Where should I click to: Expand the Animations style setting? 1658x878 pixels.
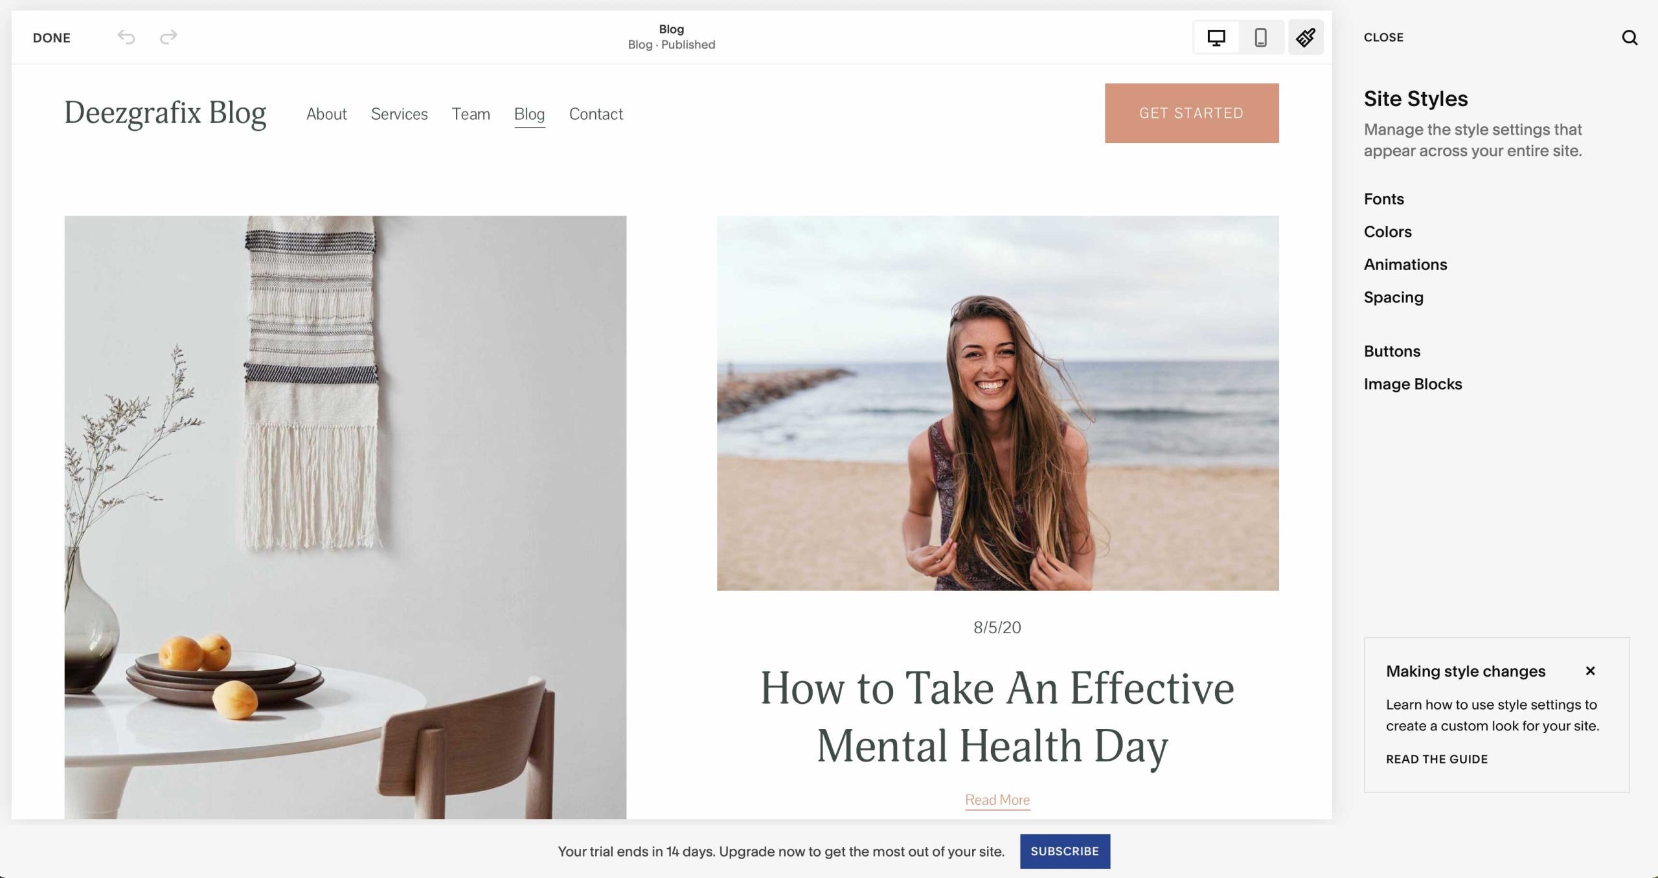(x=1406, y=263)
